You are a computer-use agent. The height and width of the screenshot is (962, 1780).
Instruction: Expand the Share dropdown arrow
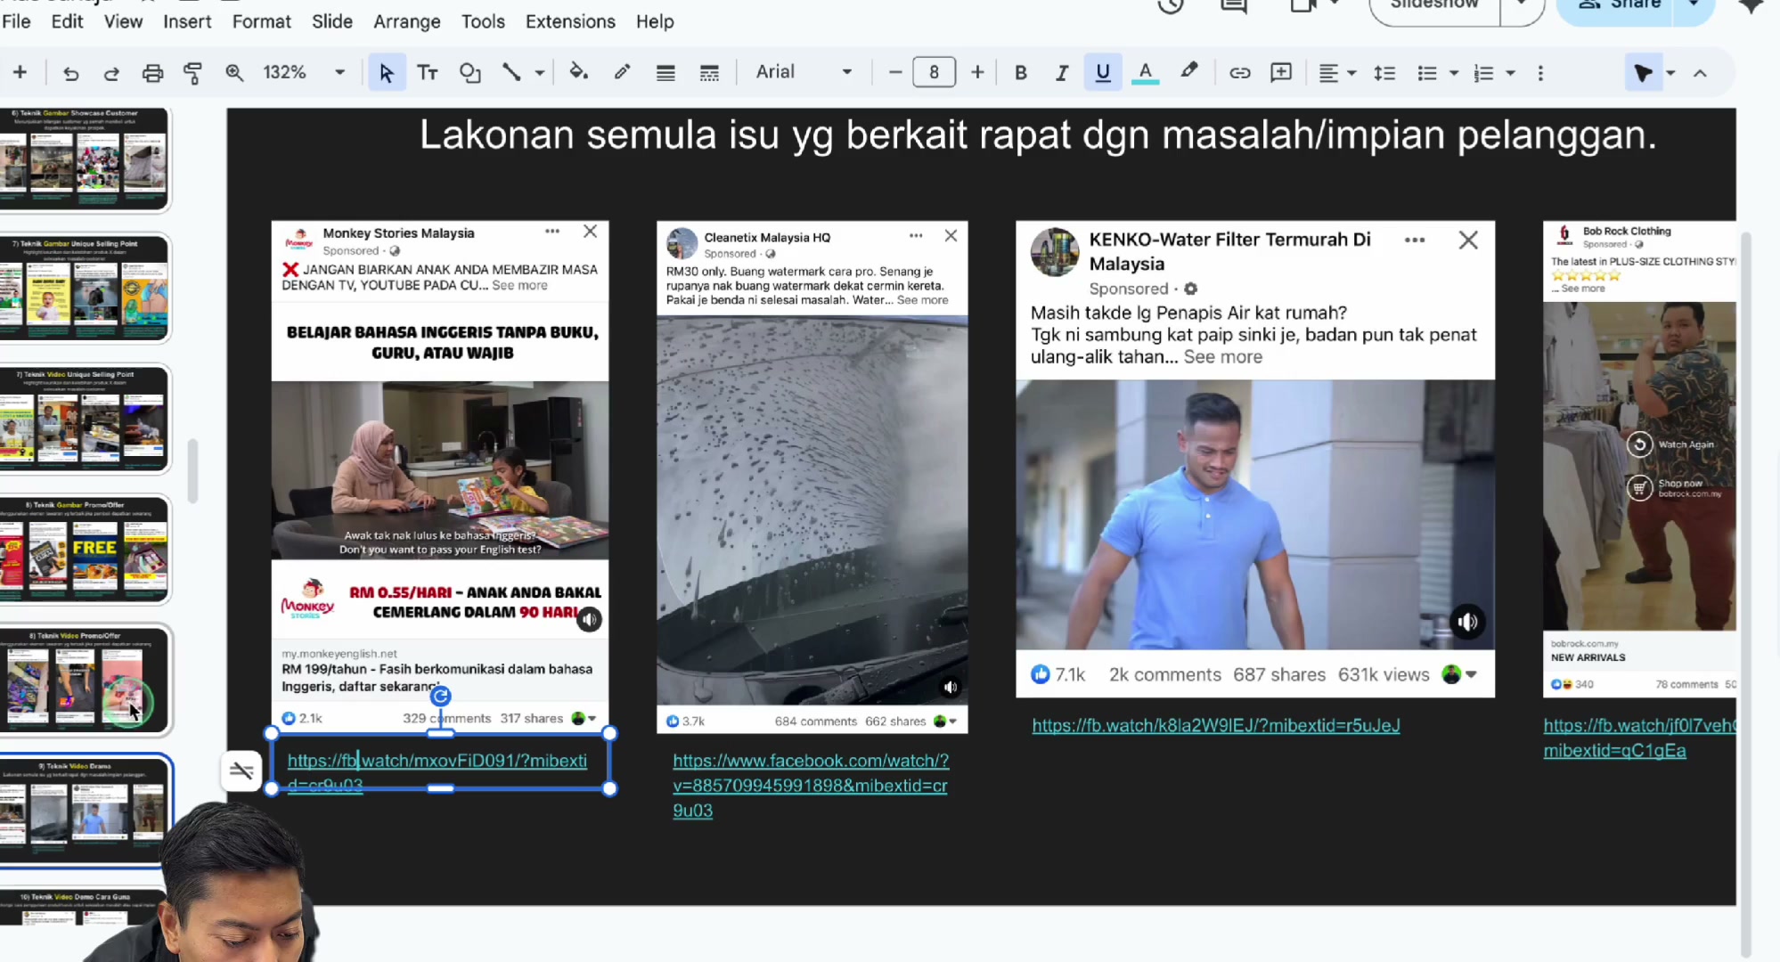click(1694, 5)
